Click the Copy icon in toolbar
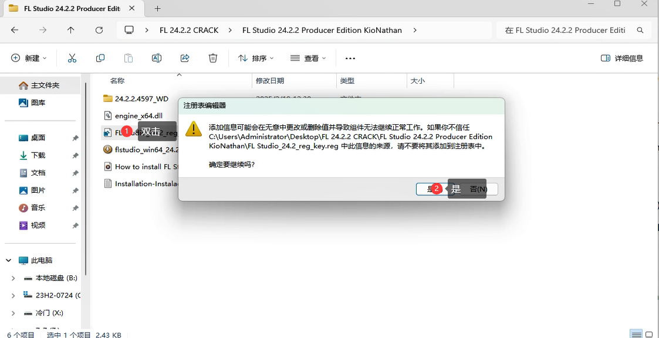This screenshot has width=659, height=338. (100, 59)
